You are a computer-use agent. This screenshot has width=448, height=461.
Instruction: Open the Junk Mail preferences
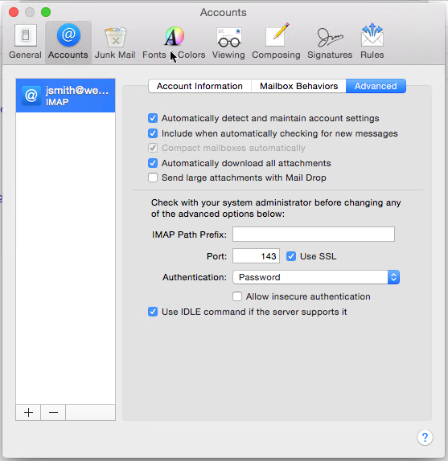115,42
